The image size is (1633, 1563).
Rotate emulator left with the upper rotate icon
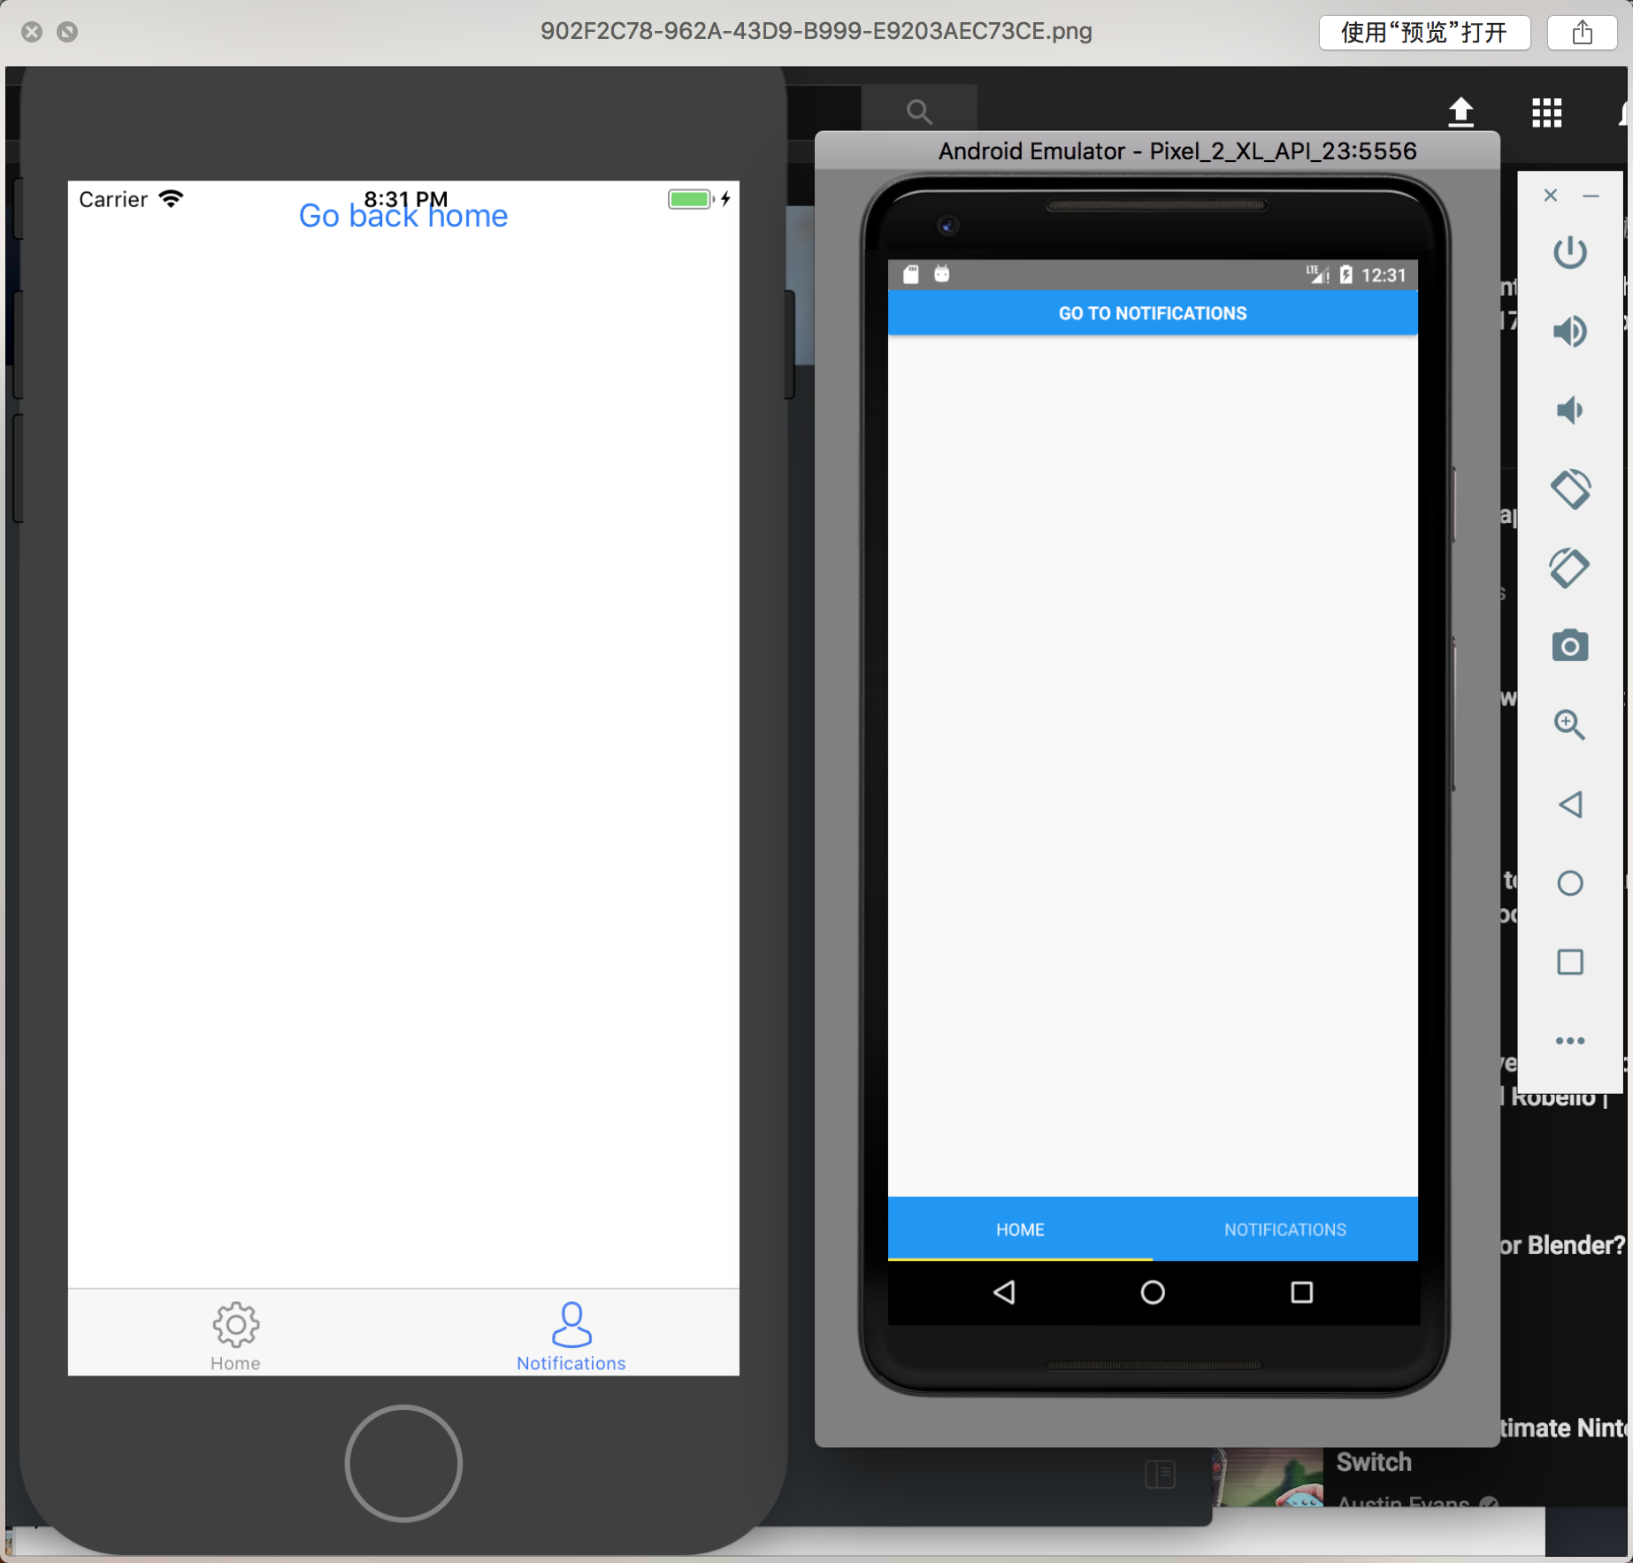1570,489
